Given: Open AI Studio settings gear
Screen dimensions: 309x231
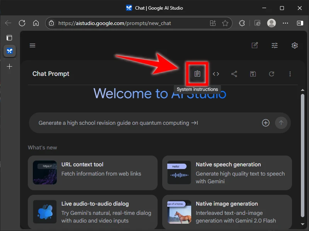Looking at the screenshot, I should pyautogui.click(x=295, y=45).
